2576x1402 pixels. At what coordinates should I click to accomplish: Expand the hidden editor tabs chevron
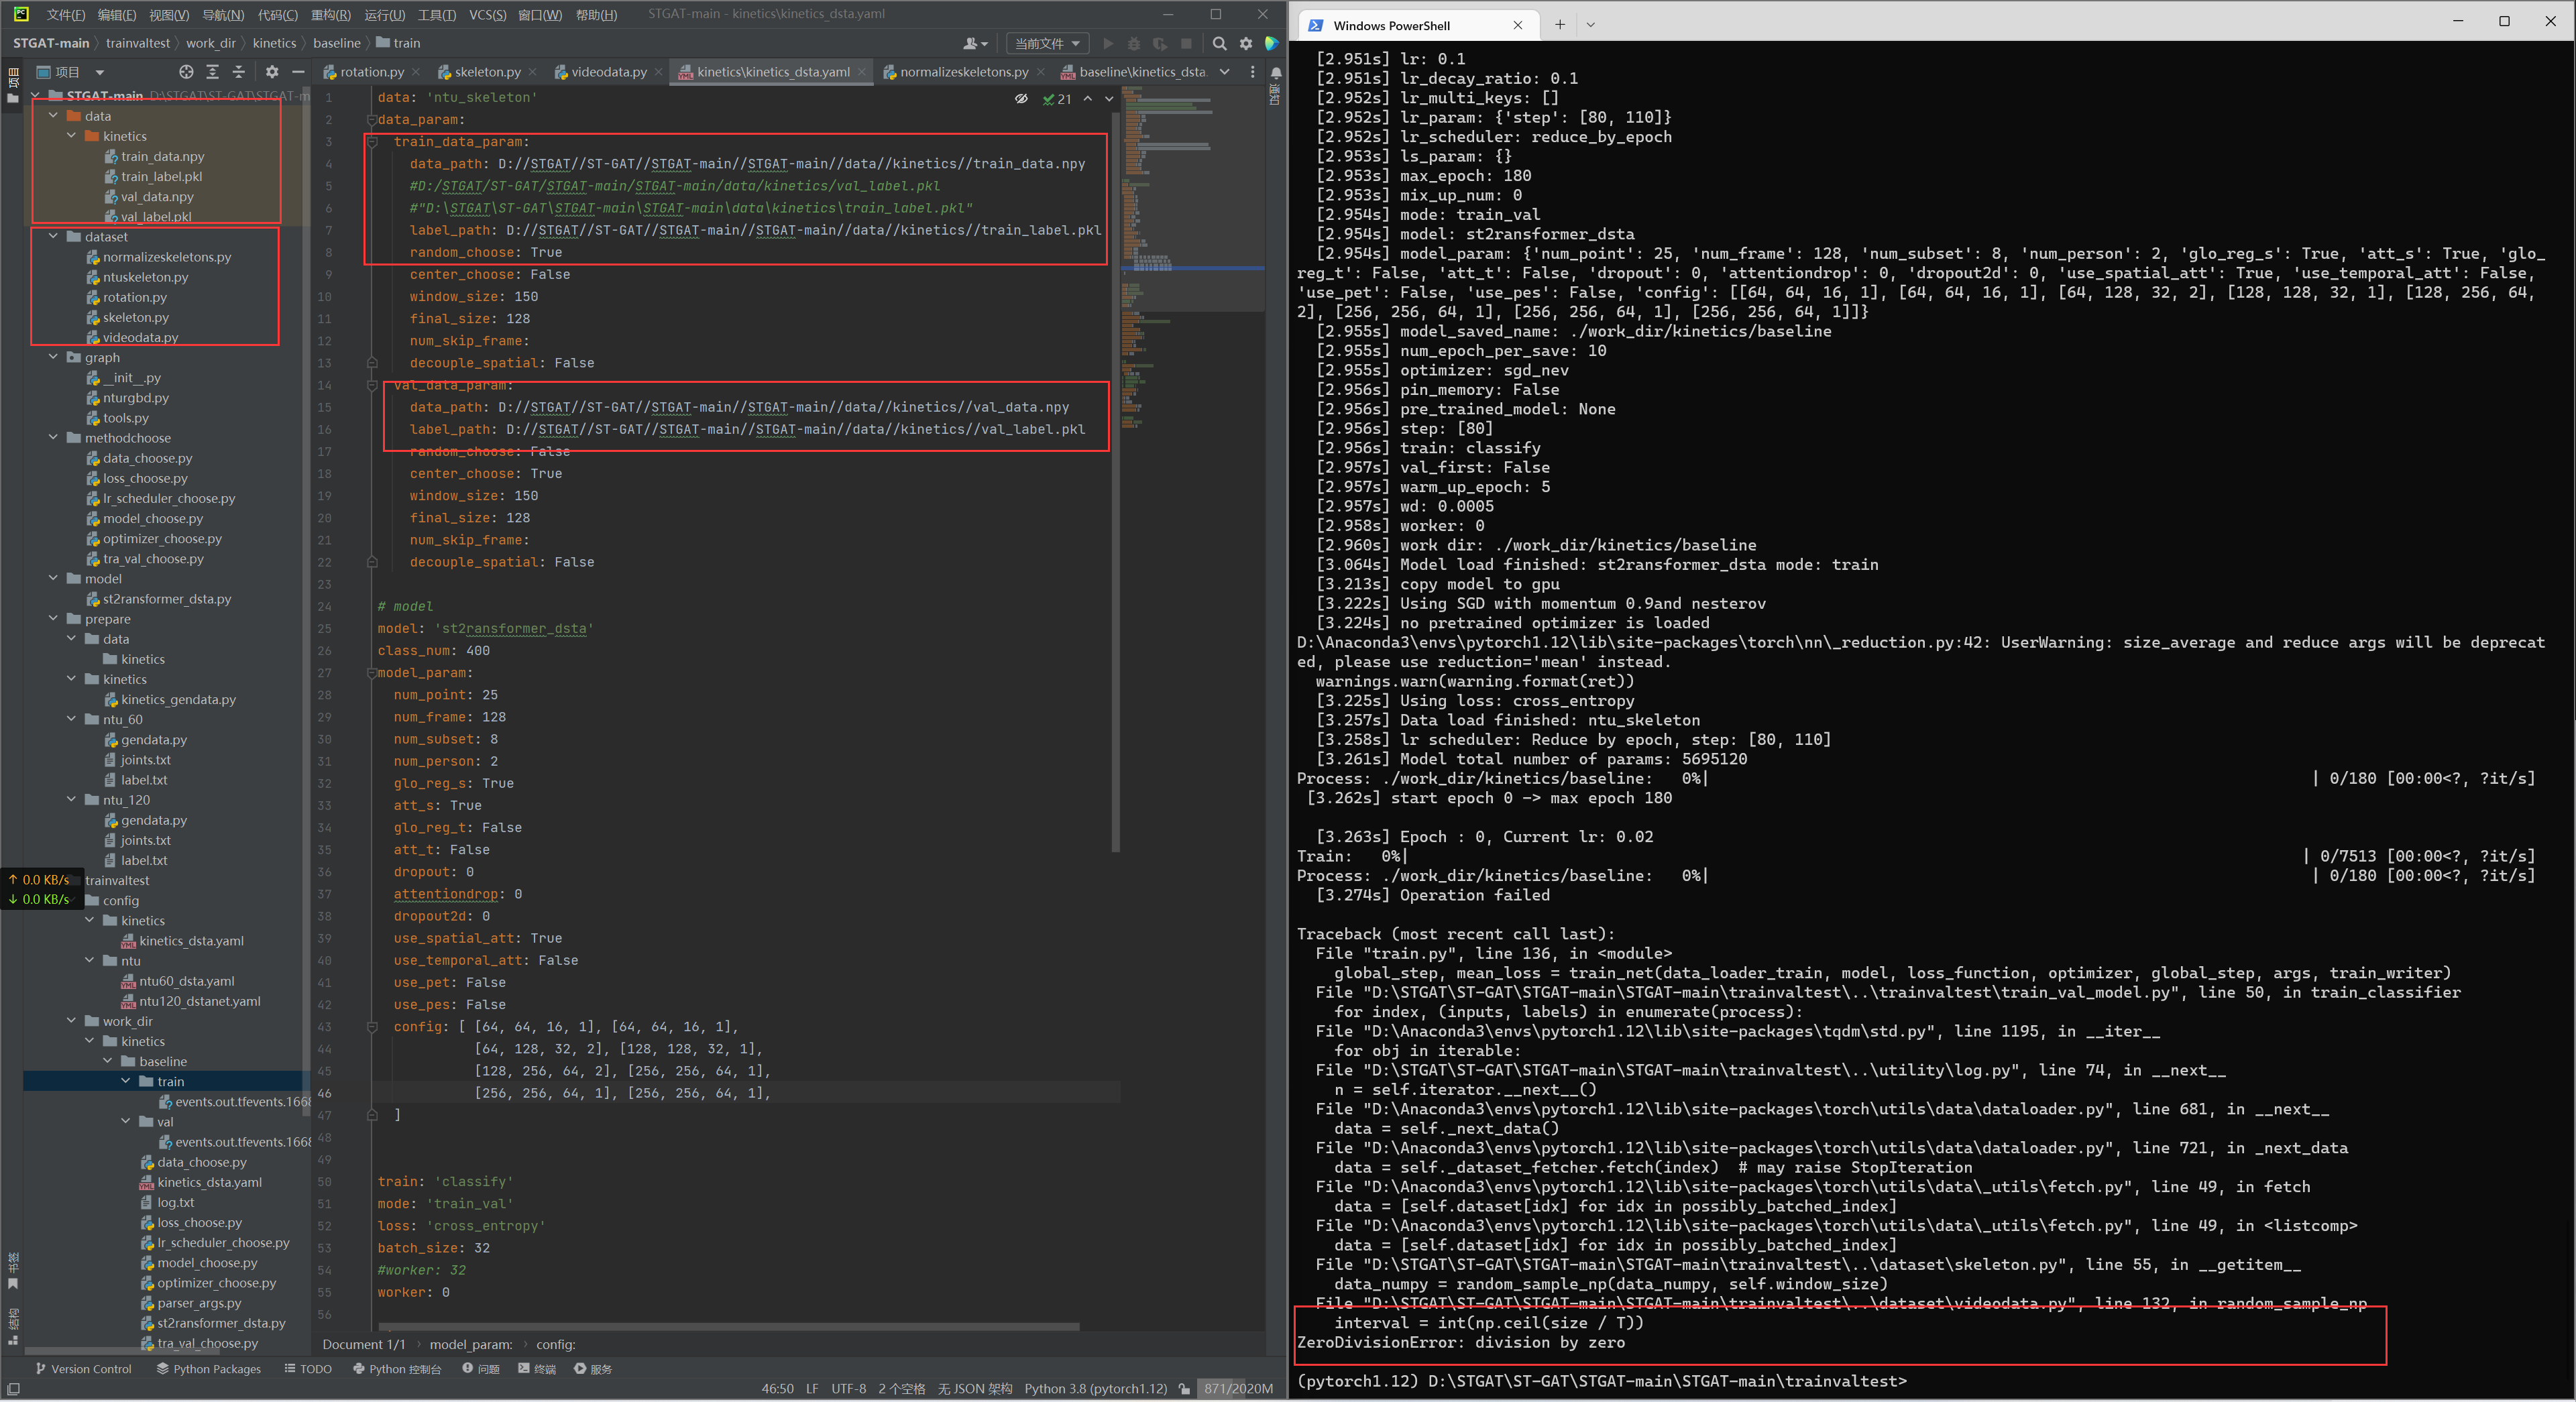[1224, 72]
